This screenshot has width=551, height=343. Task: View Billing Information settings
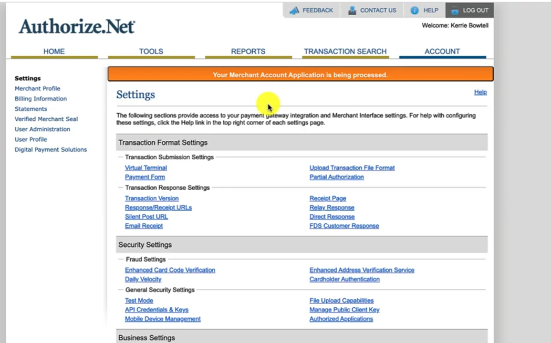click(40, 98)
